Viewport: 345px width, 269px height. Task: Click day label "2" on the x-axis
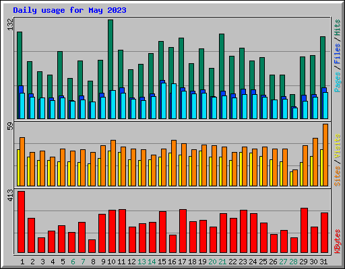pyautogui.click(x=32, y=262)
